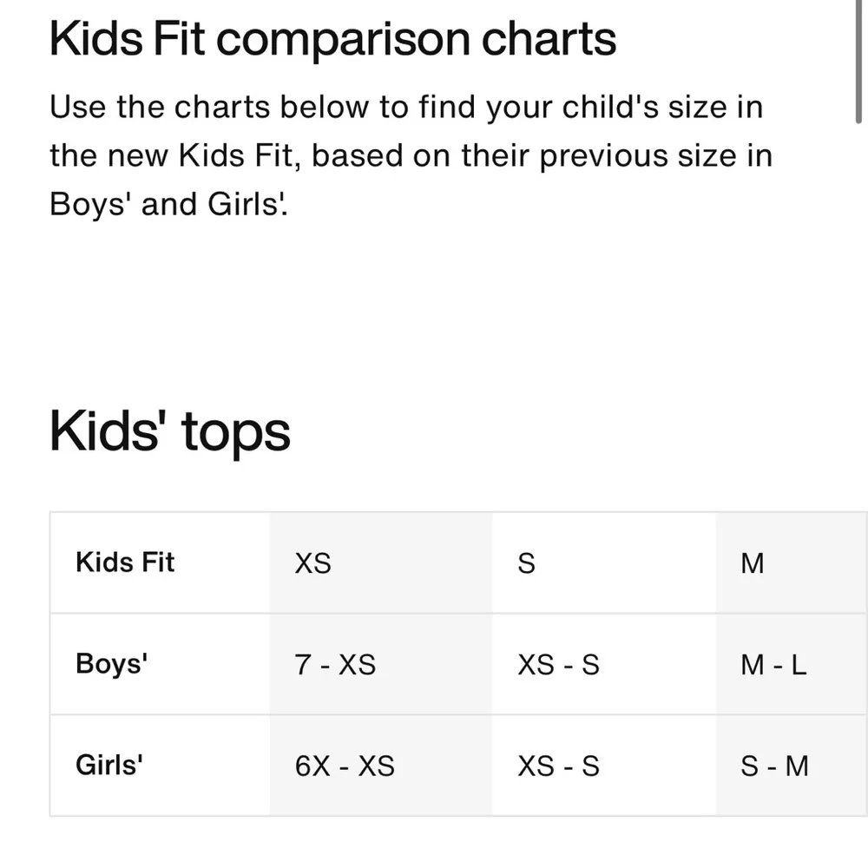This screenshot has width=868, height=868.
Task: Click the vertical scrollbar thumb at right
Action: click(858, 61)
